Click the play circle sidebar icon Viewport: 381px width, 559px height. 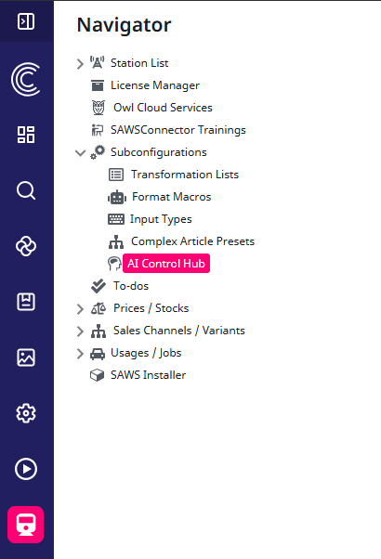coord(26,469)
